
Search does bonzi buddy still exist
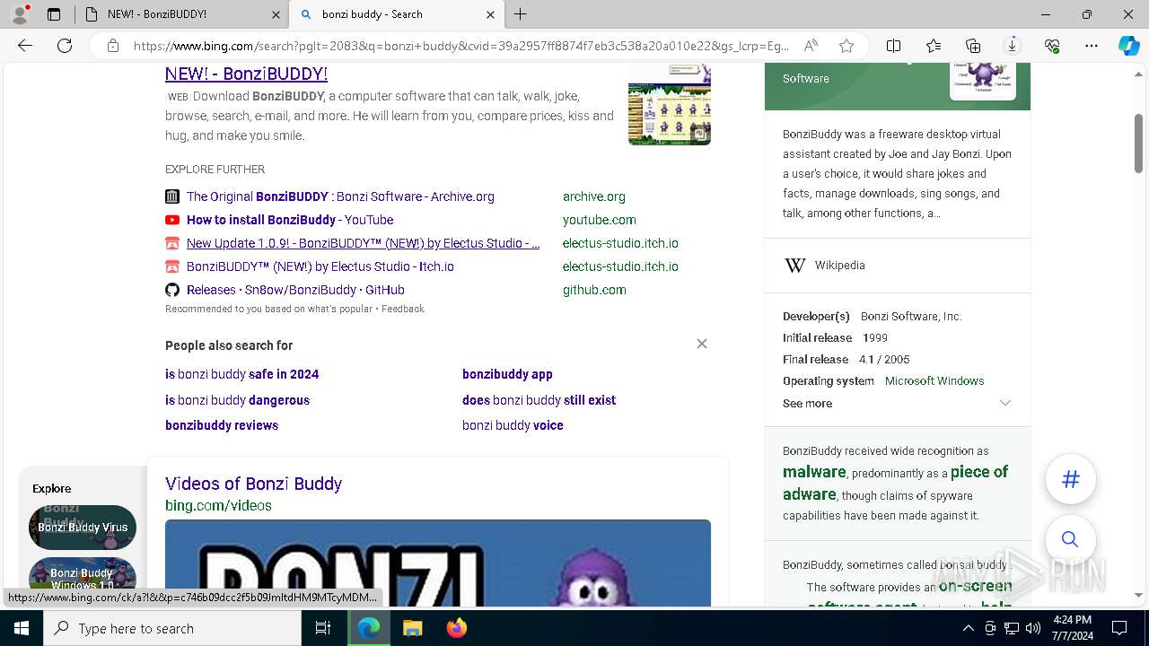(x=539, y=400)
